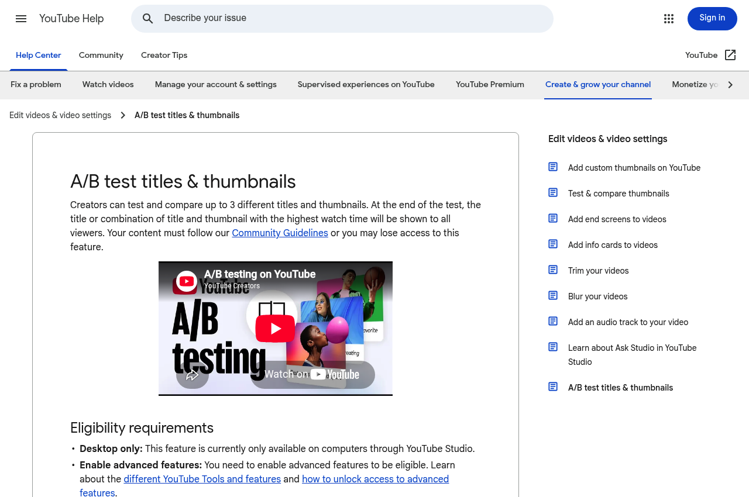Open Add info cards to videos article
This screenshot has height=497, width=749.
(613, 245)
